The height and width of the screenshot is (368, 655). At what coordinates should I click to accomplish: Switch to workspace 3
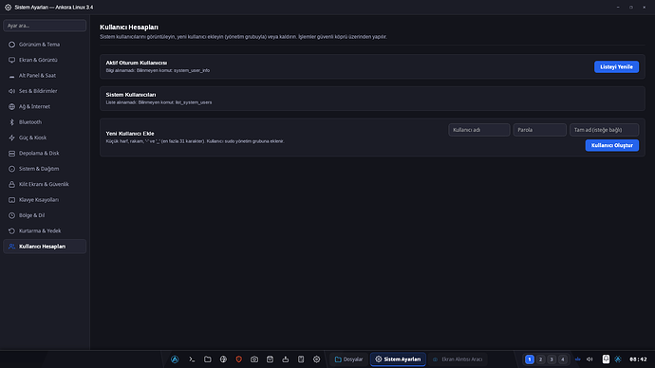pyautogui.click(x=552, y=359)
